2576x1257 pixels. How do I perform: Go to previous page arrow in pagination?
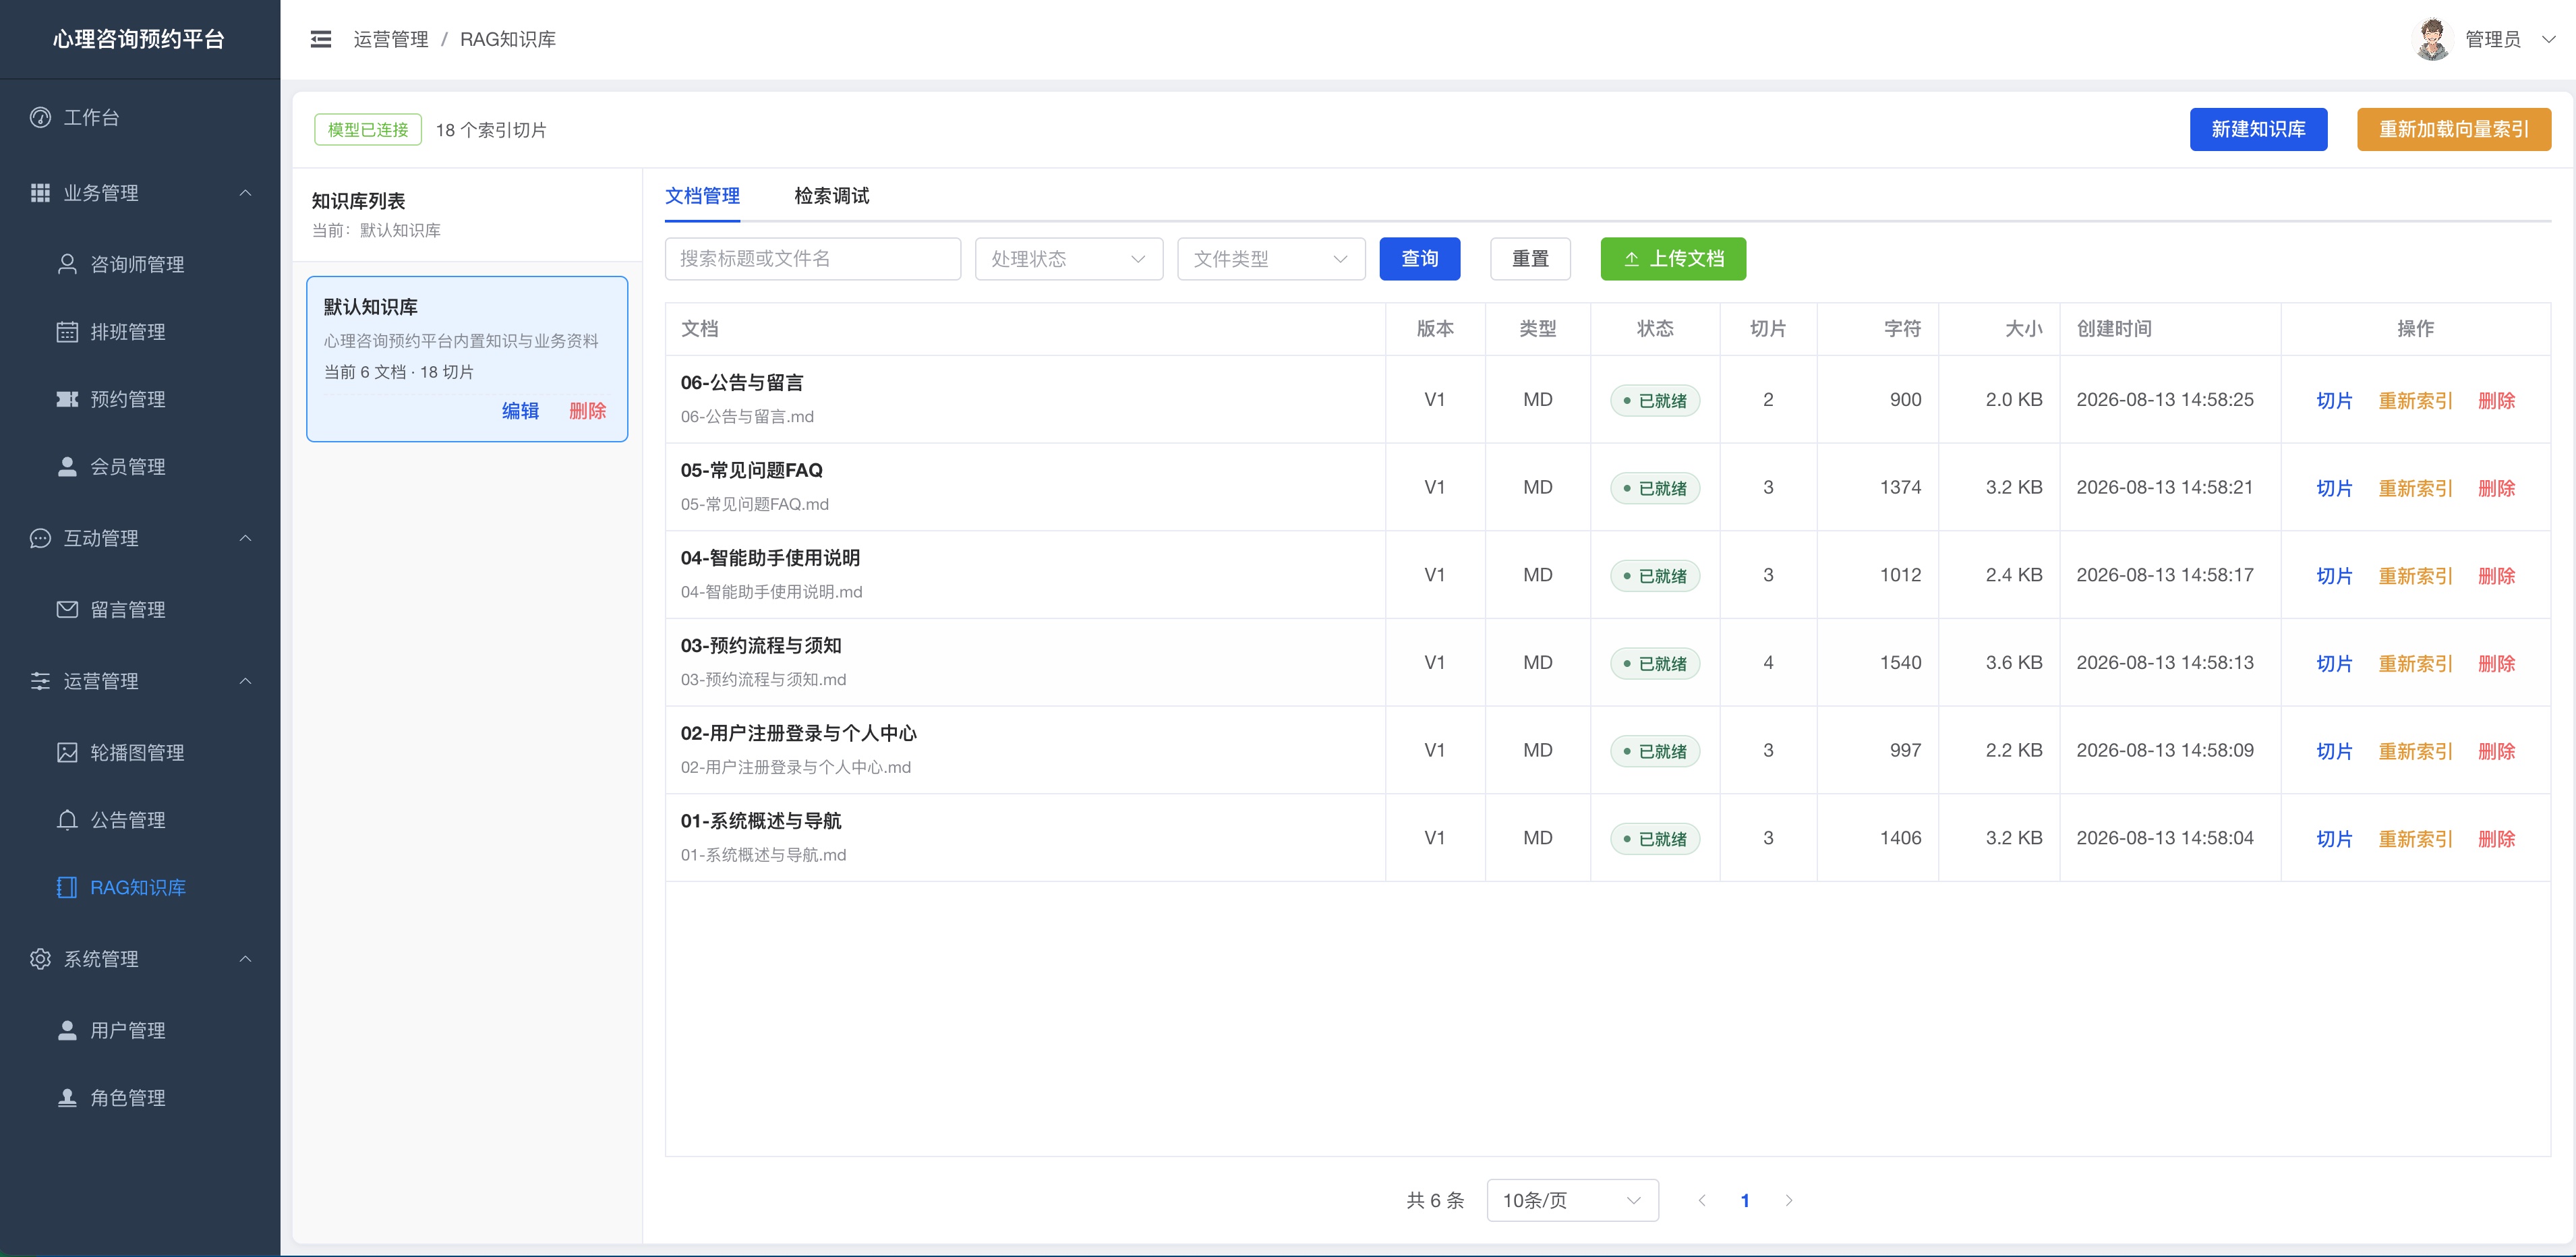pos(1702,1200)
